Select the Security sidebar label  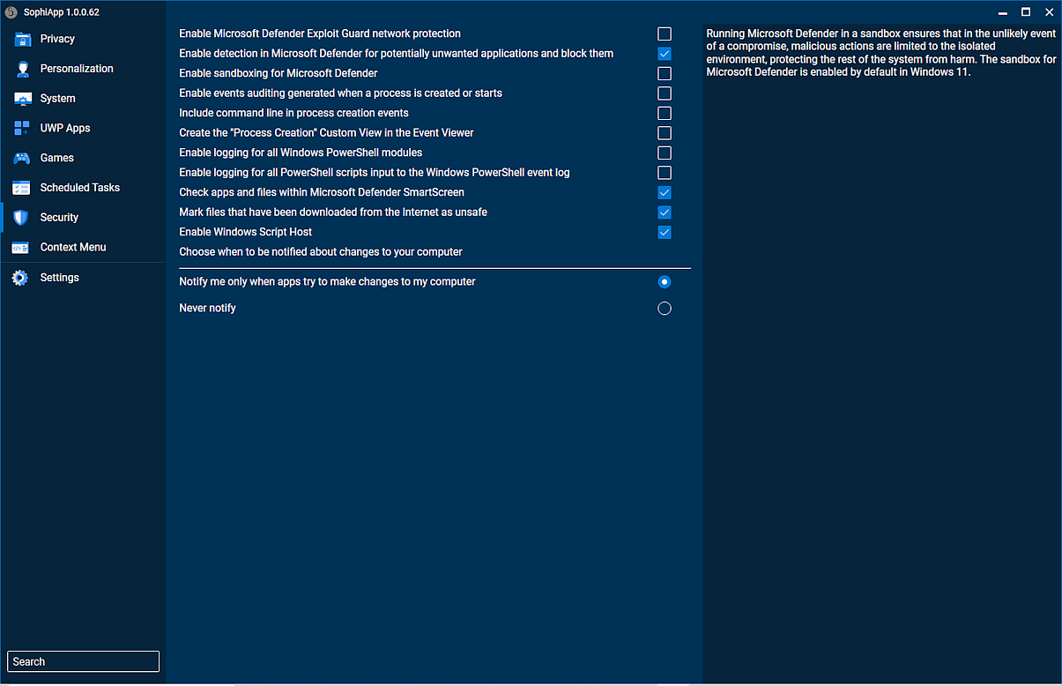click(59, 218)
